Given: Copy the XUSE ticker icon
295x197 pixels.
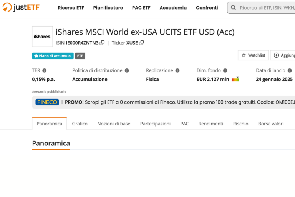Looking at the screenshot, I should pos(141,43).
